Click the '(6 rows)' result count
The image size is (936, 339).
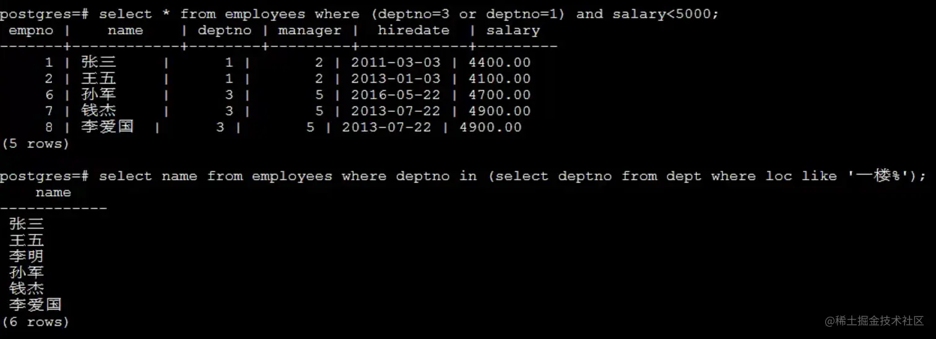(36, 322)
